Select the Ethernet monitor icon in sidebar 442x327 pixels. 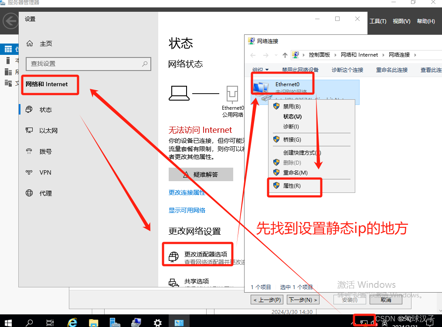pyautogui.click(x=29, y=130)
